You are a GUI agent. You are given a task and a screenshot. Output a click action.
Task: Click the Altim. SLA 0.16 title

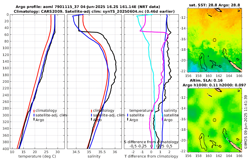pos(206,80)
